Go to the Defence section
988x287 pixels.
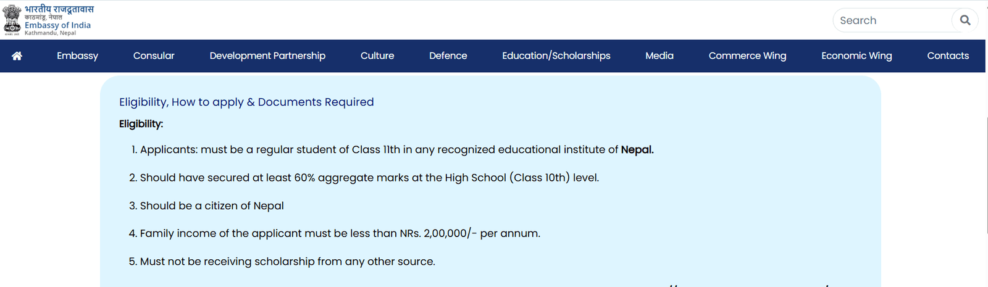coord(448,56)
